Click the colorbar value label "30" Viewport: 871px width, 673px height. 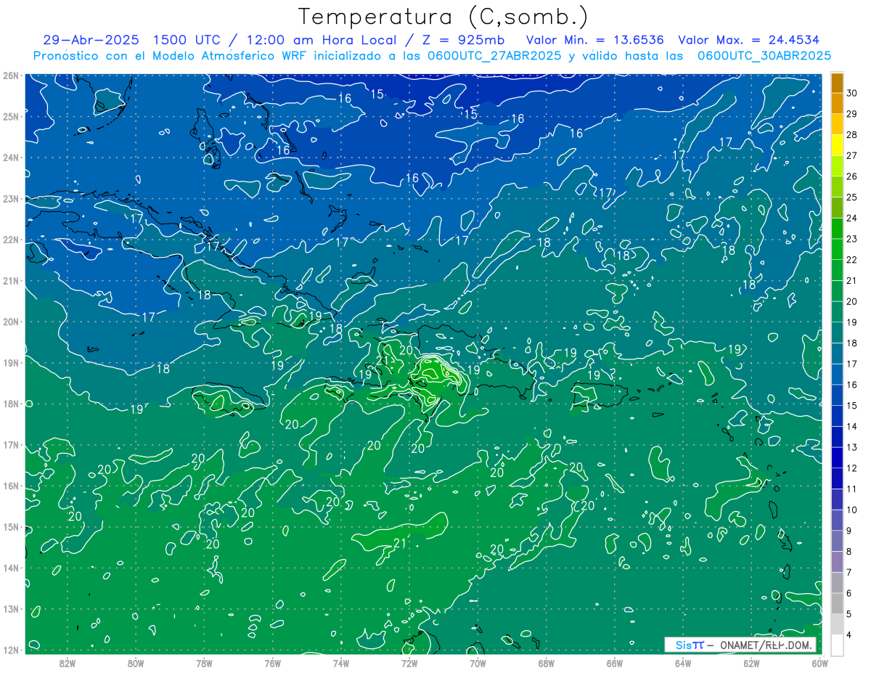(x=851, y=92)
